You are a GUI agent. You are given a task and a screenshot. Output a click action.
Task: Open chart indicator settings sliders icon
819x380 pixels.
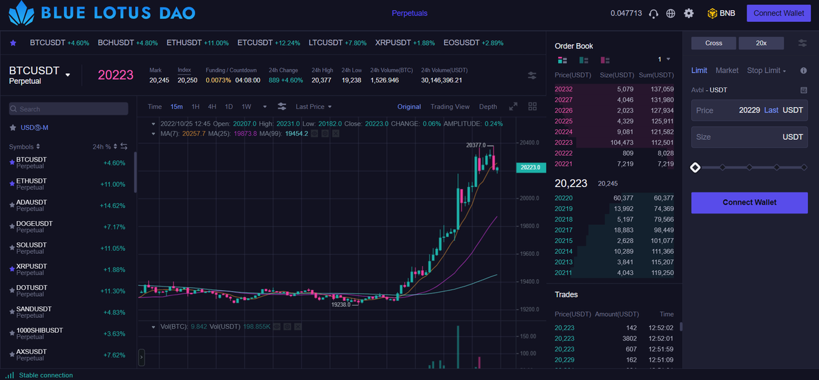[282, 106]
